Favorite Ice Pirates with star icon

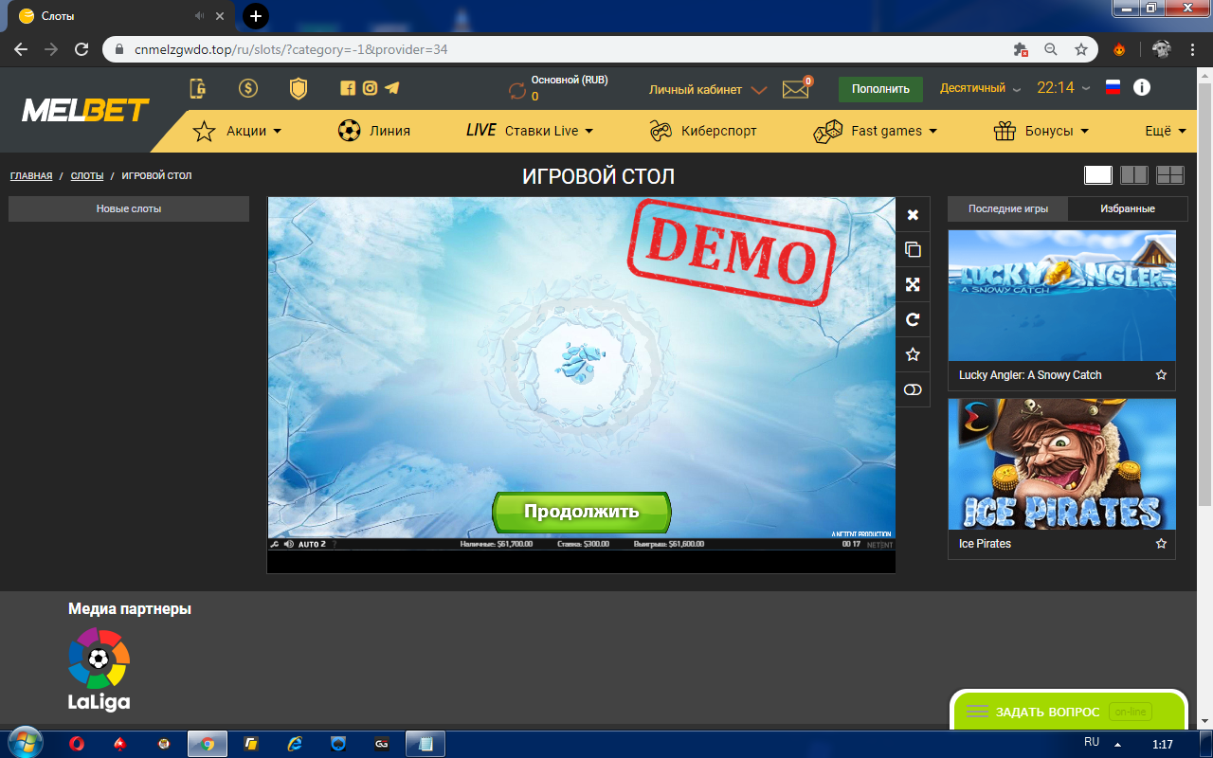[1161, 544]
